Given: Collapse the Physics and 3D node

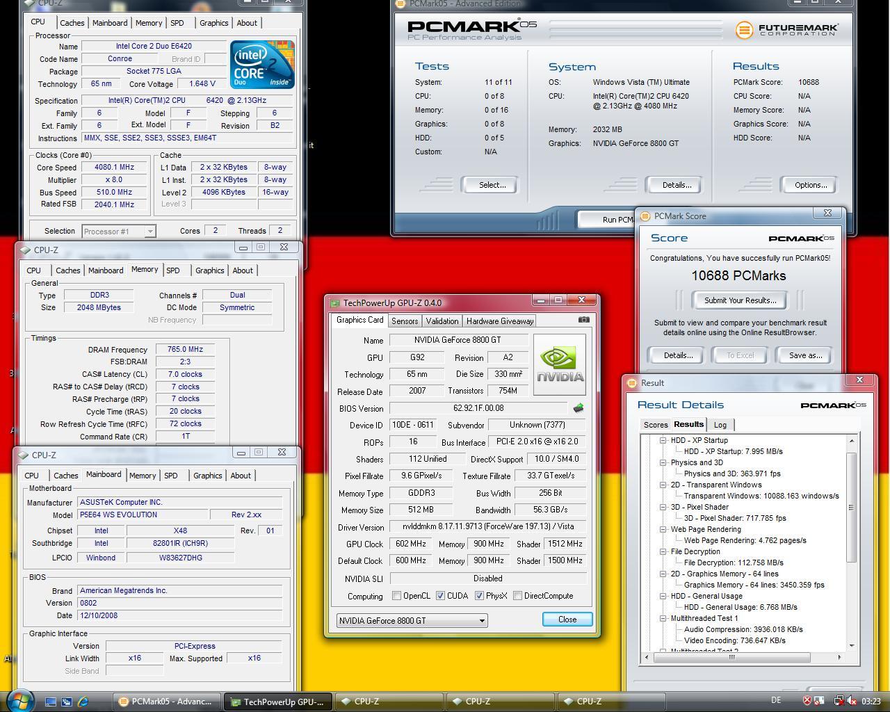Looking at the screenshot, I should coord(663,462).
